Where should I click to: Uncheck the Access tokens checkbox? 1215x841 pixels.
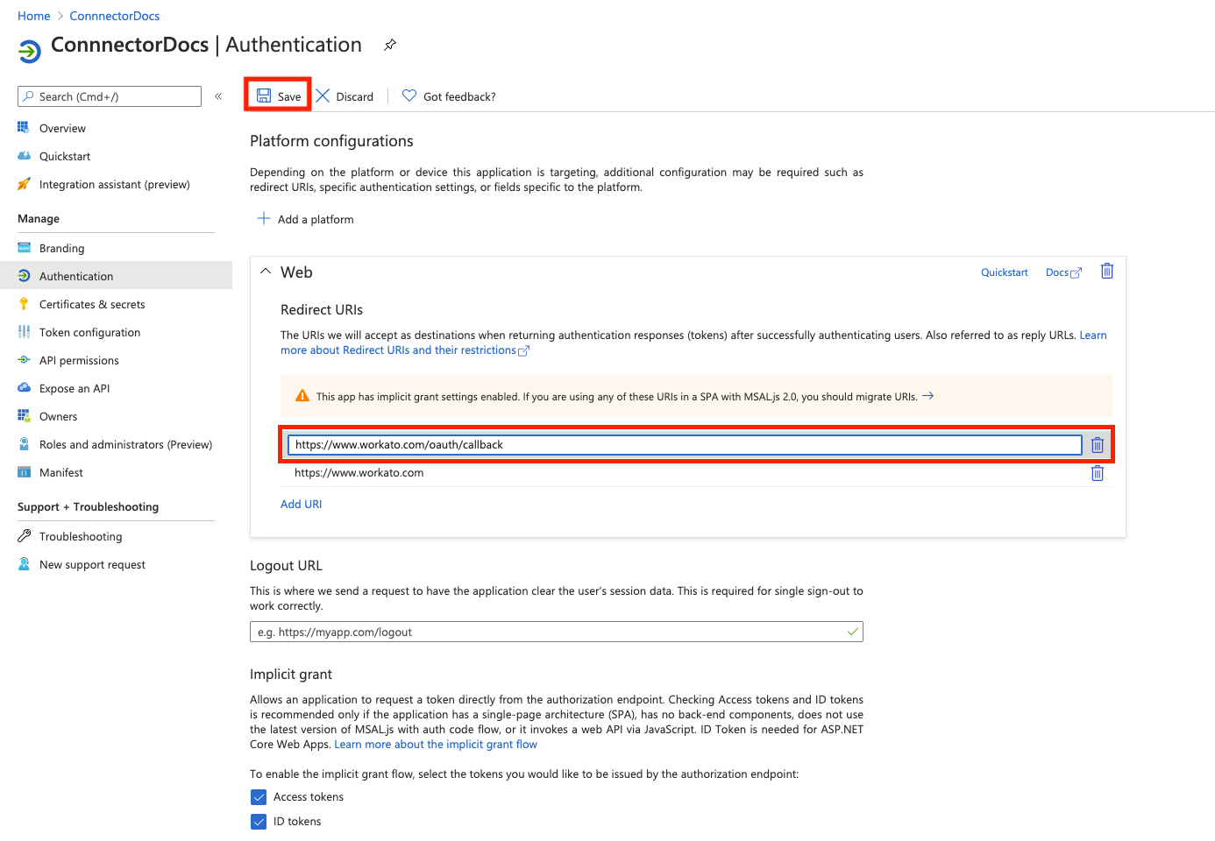(x=259, y=797)
